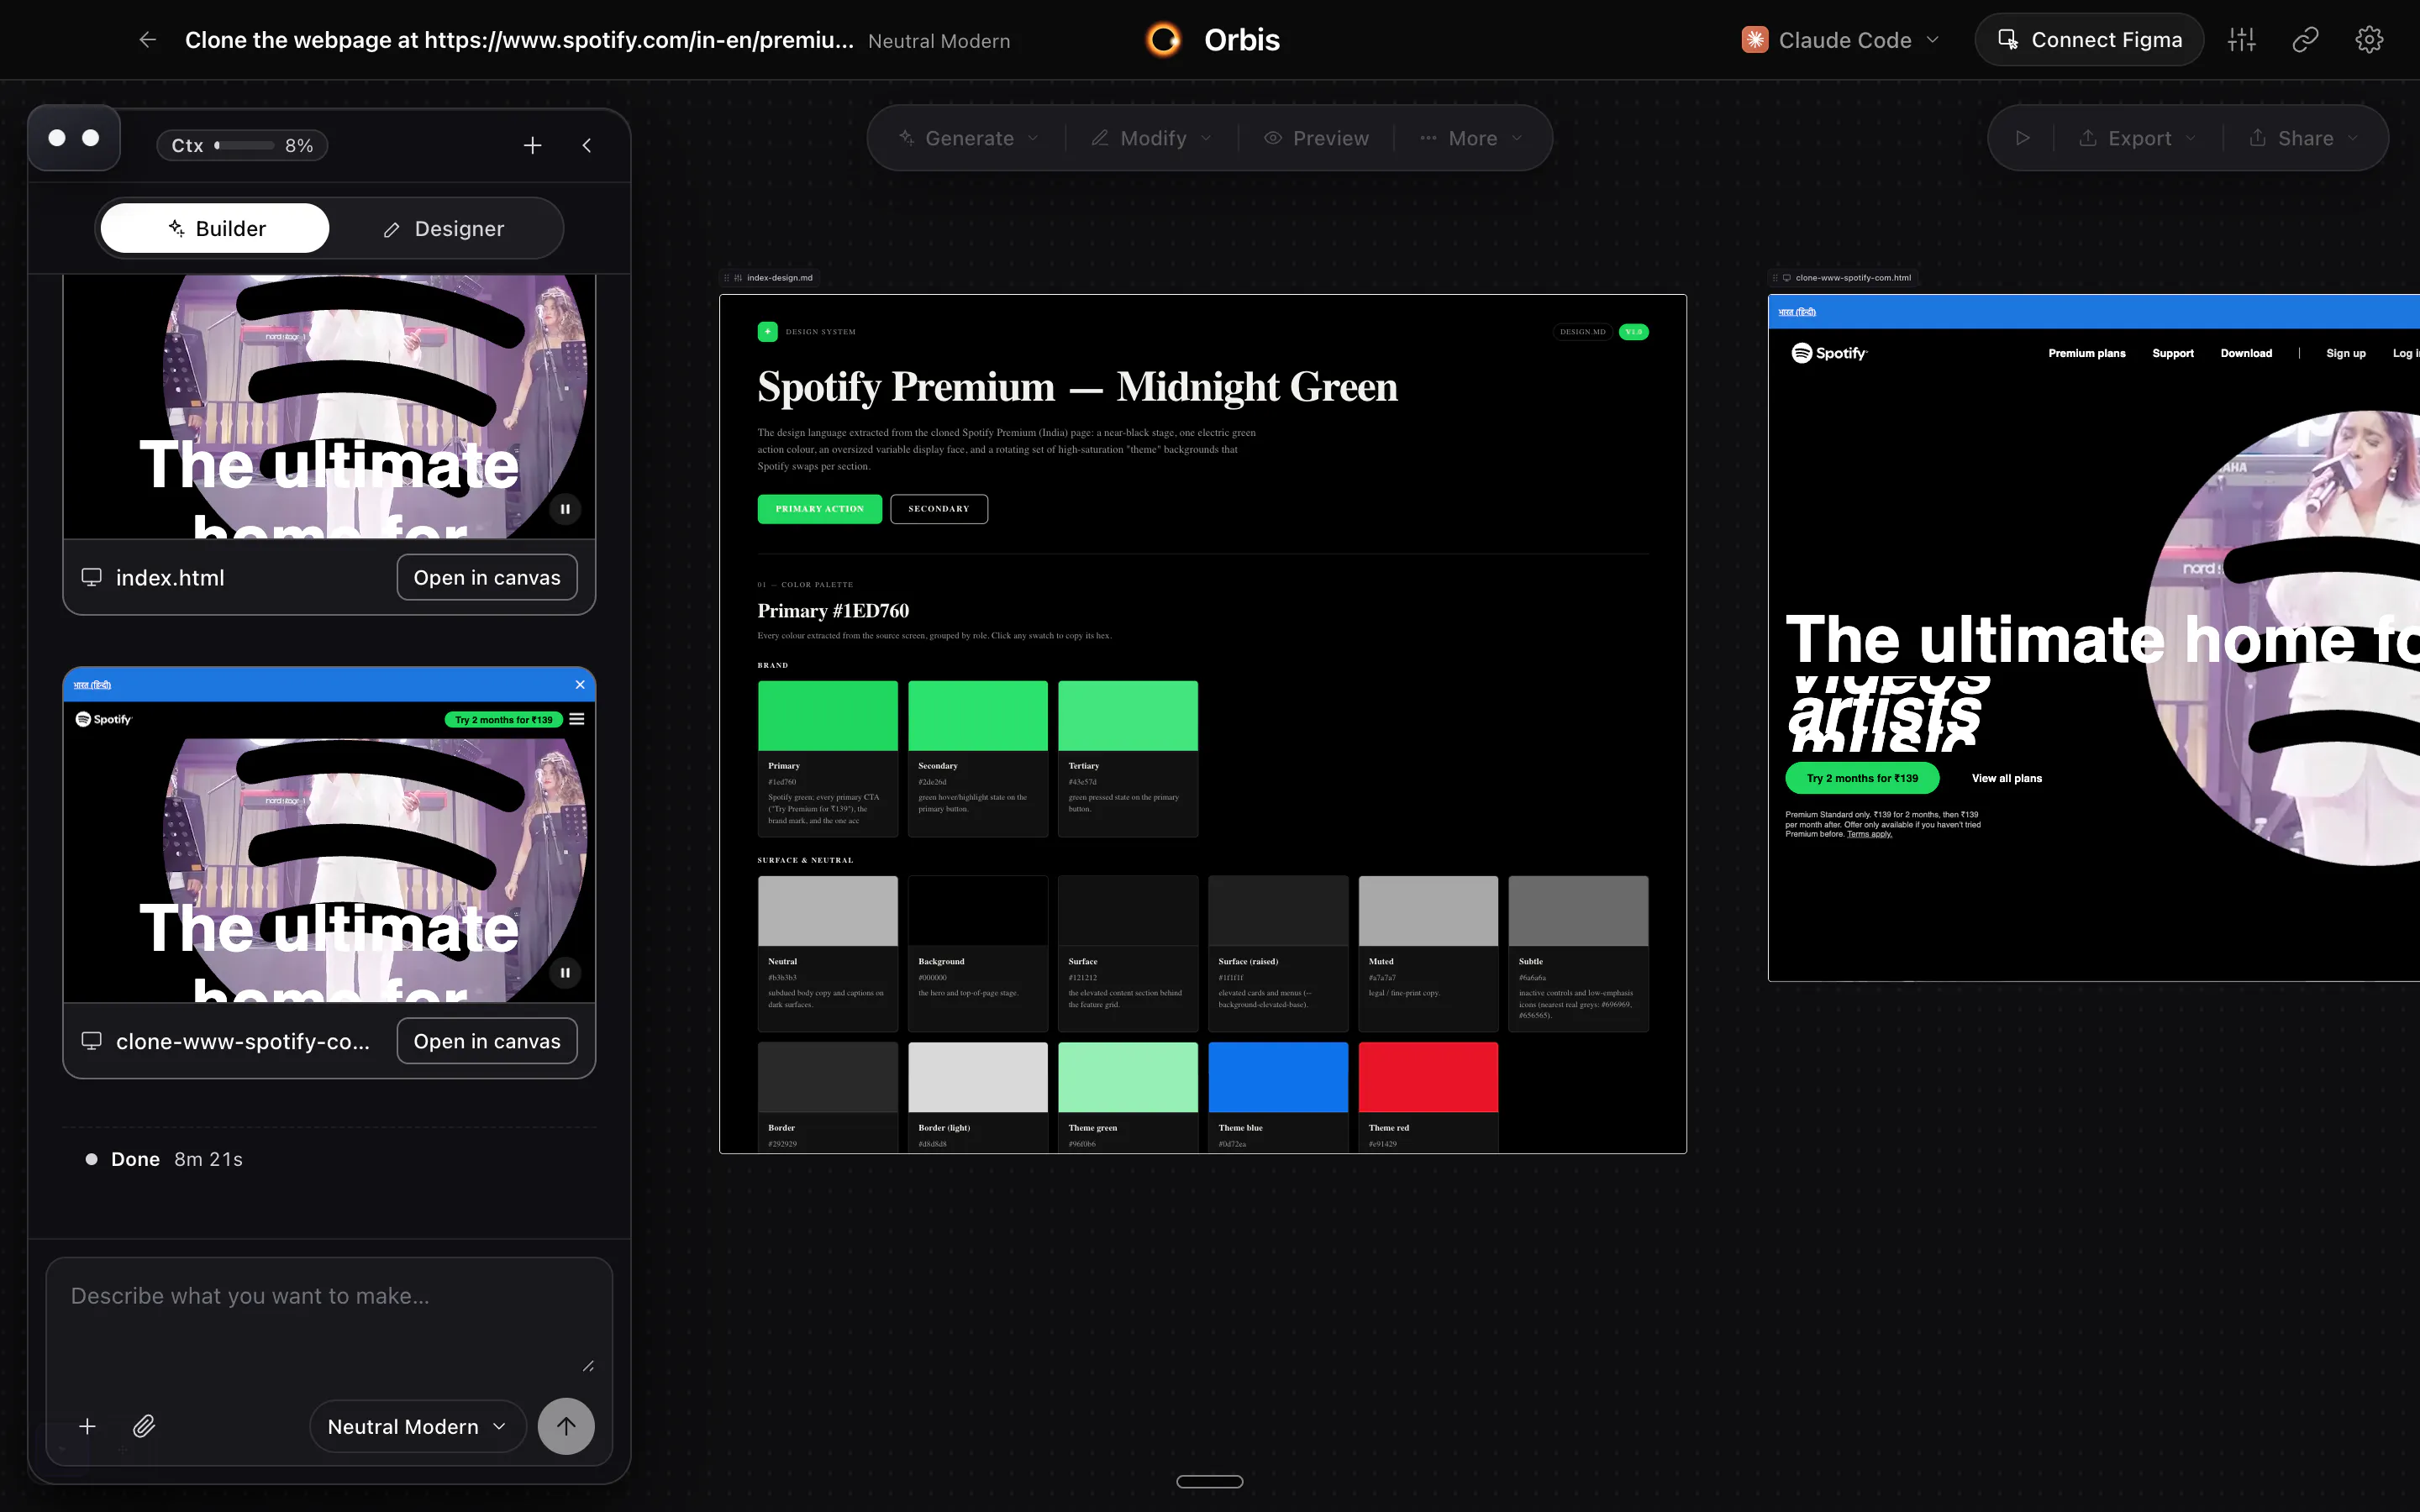Copy the Primary #1ed760 green swatch
2420x1512 pixels.
(827, 716)
